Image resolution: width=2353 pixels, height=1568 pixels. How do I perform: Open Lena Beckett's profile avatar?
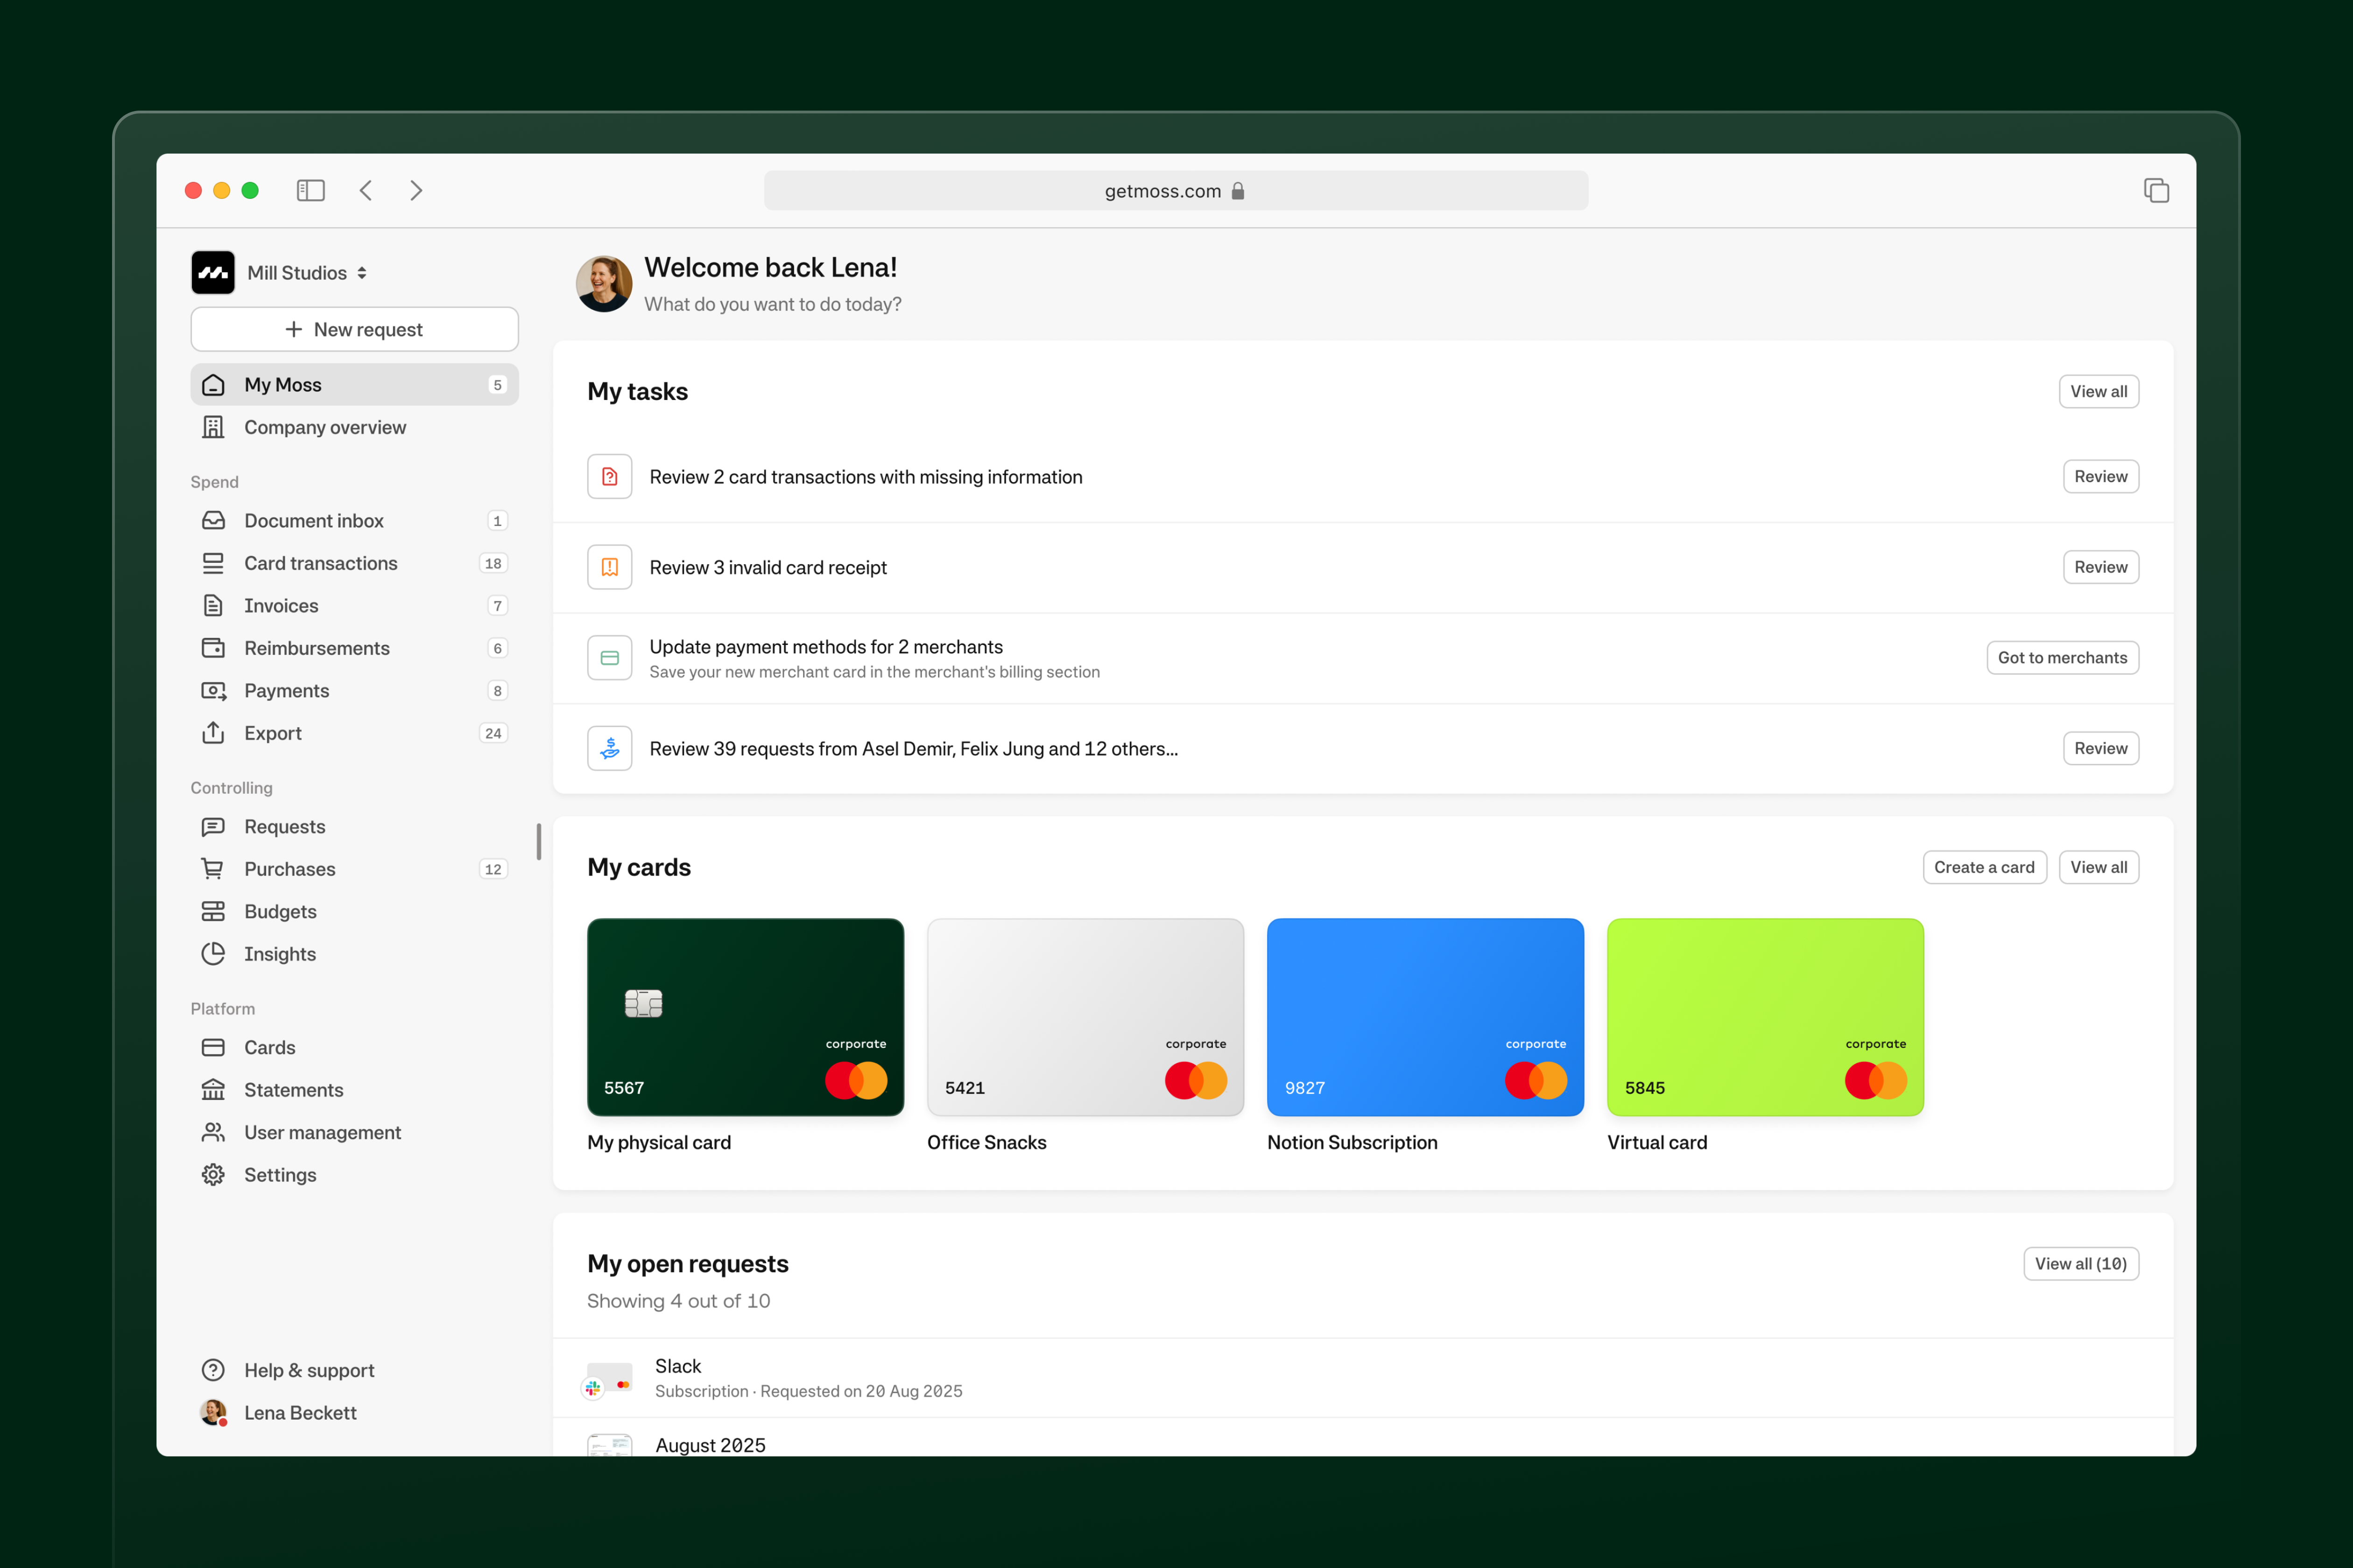(212, 1412)
